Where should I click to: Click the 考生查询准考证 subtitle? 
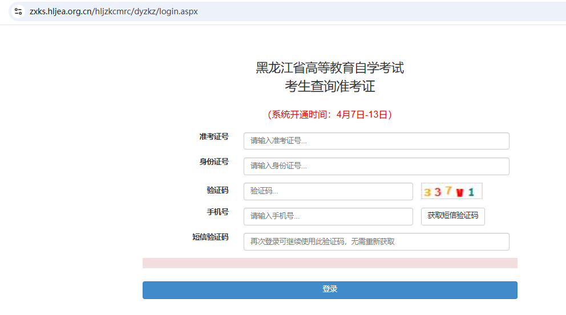click(330, 87)
